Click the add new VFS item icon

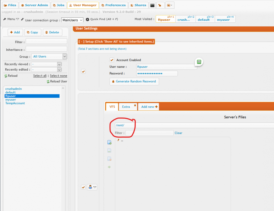click(x=109, y=142)
